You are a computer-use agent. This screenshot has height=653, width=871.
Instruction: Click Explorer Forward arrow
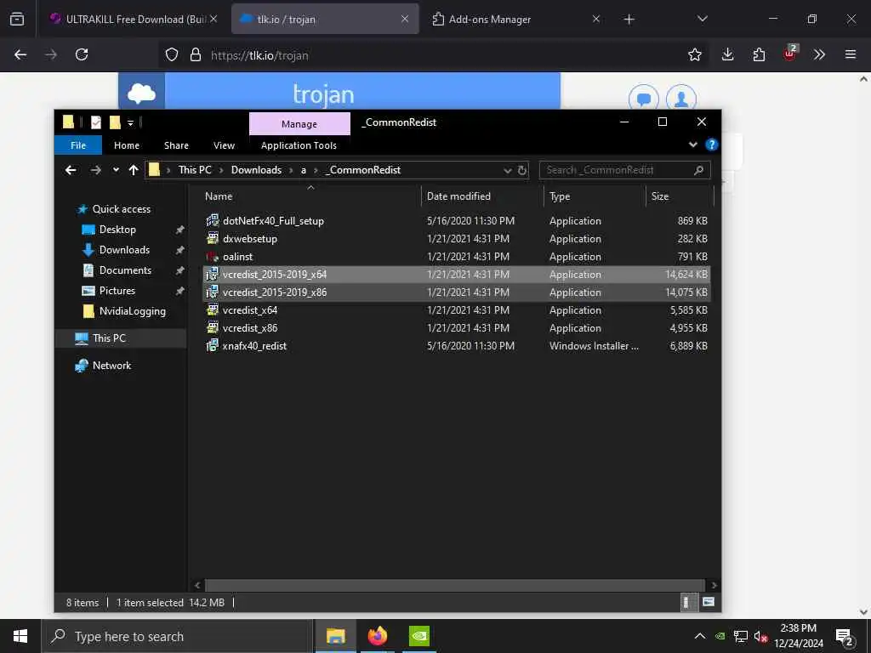coord(95,170)
